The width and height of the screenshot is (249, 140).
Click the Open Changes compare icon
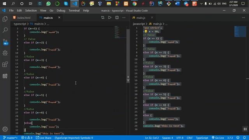coord(103,17)
